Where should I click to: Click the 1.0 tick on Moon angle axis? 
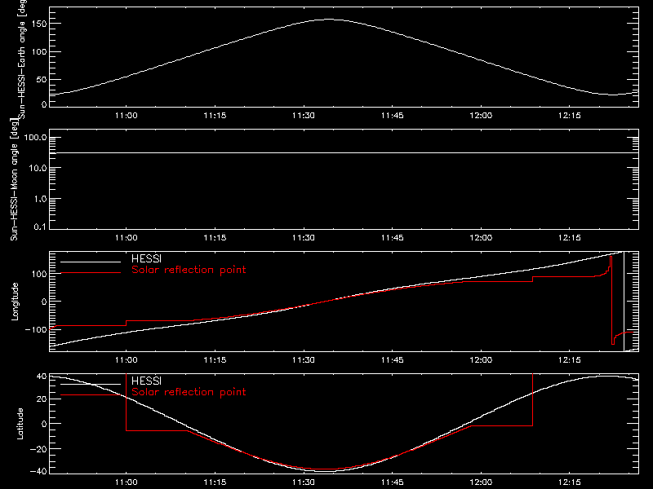point(40,199)
